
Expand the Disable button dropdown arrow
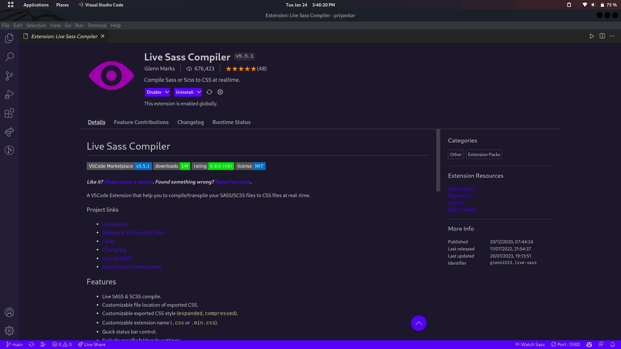click(167, 92)
